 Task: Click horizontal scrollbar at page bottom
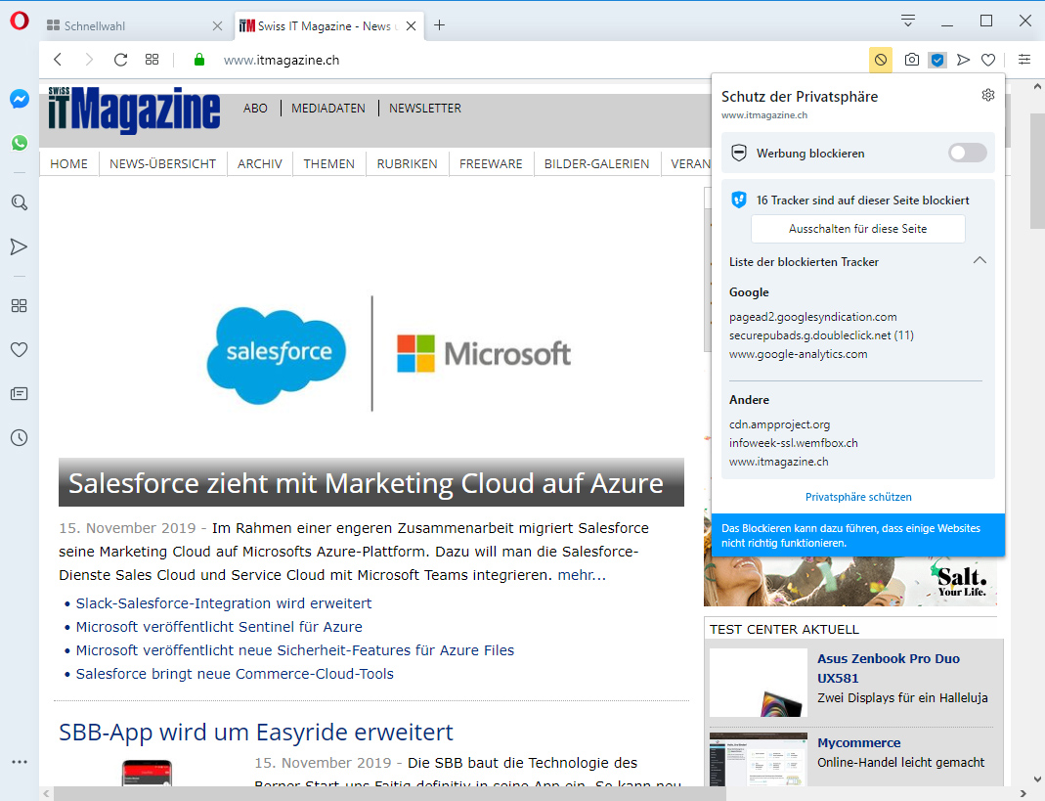click(x=389, y=793)
